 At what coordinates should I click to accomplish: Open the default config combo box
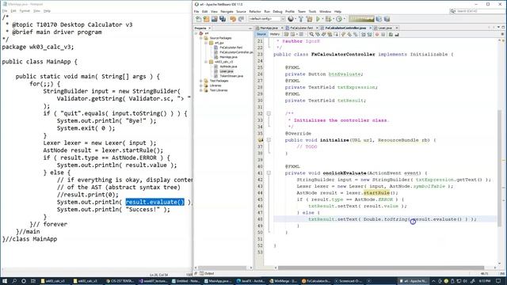(267, 19)
